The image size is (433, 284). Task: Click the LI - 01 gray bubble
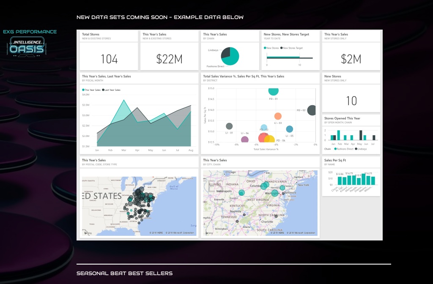[229, 126]
